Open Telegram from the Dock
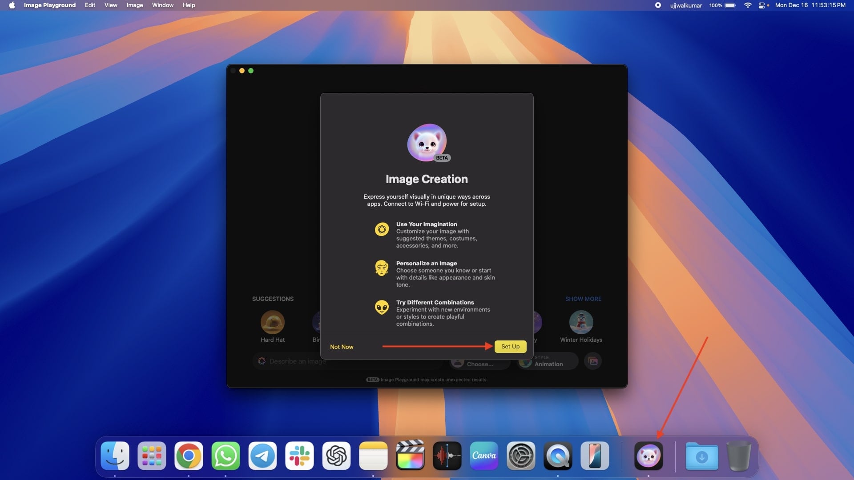Viewport: 854px width, 480px height. [x=262, y=456]
